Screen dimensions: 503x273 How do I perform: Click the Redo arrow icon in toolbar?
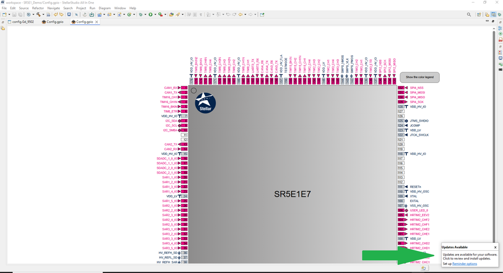point(61,15)
